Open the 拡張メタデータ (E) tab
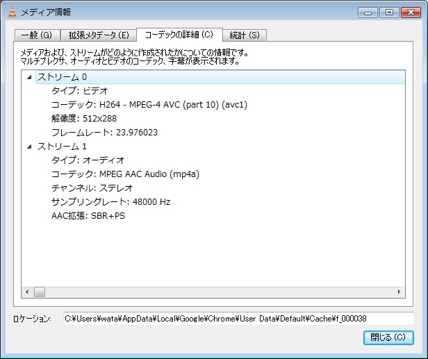The height and width of the screenshot is (359, 428). pyautogui.click(x=98, y=35)
